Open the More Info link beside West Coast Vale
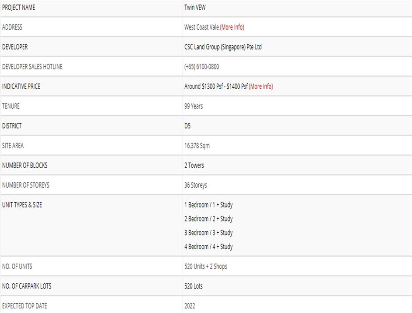The width and height of the screenshot is (412, 313). (232, 27)
